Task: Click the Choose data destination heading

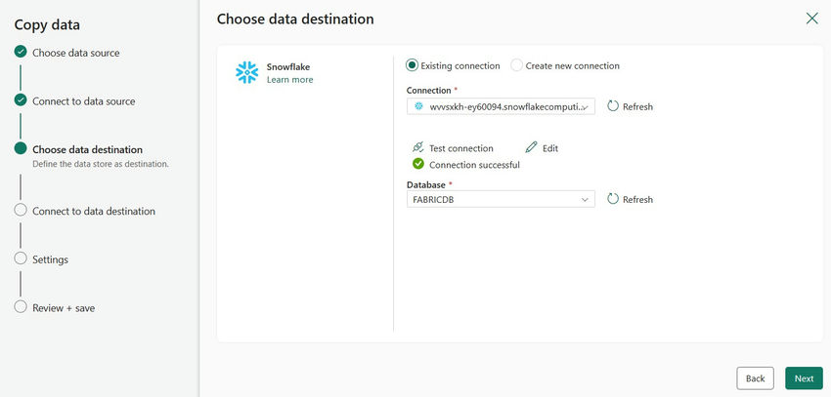Action: tap(295, 20)
